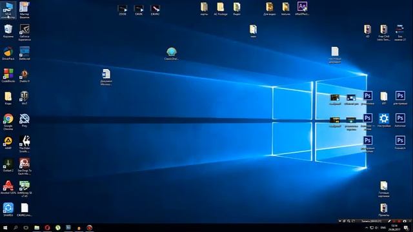Open the Windows Start menu
Image resolution: width=413 pixels, height=232 pixels.
click(x=5, y=227)
